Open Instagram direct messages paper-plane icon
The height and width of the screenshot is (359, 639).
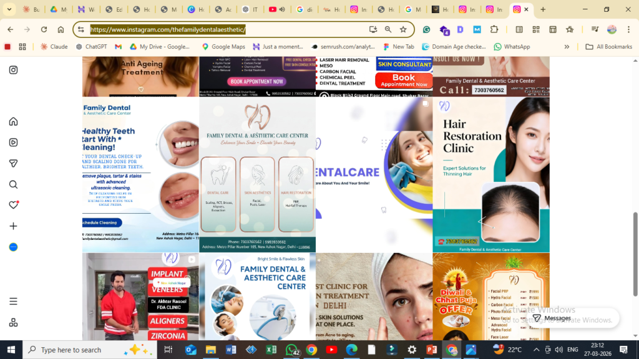[13, 163]
